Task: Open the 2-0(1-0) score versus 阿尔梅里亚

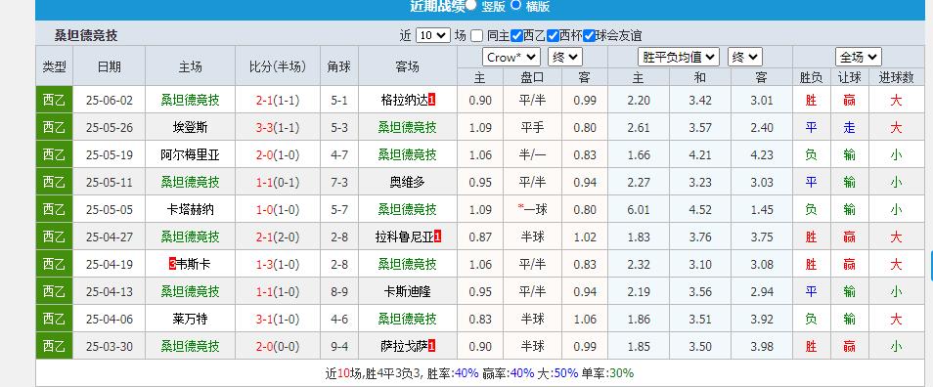Action: coord(278,154)
